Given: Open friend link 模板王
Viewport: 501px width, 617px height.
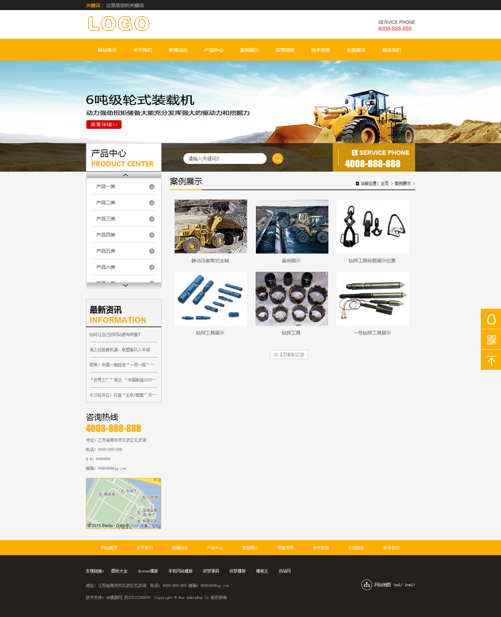Looking at the screenshot, I should [x=262, y=571].
